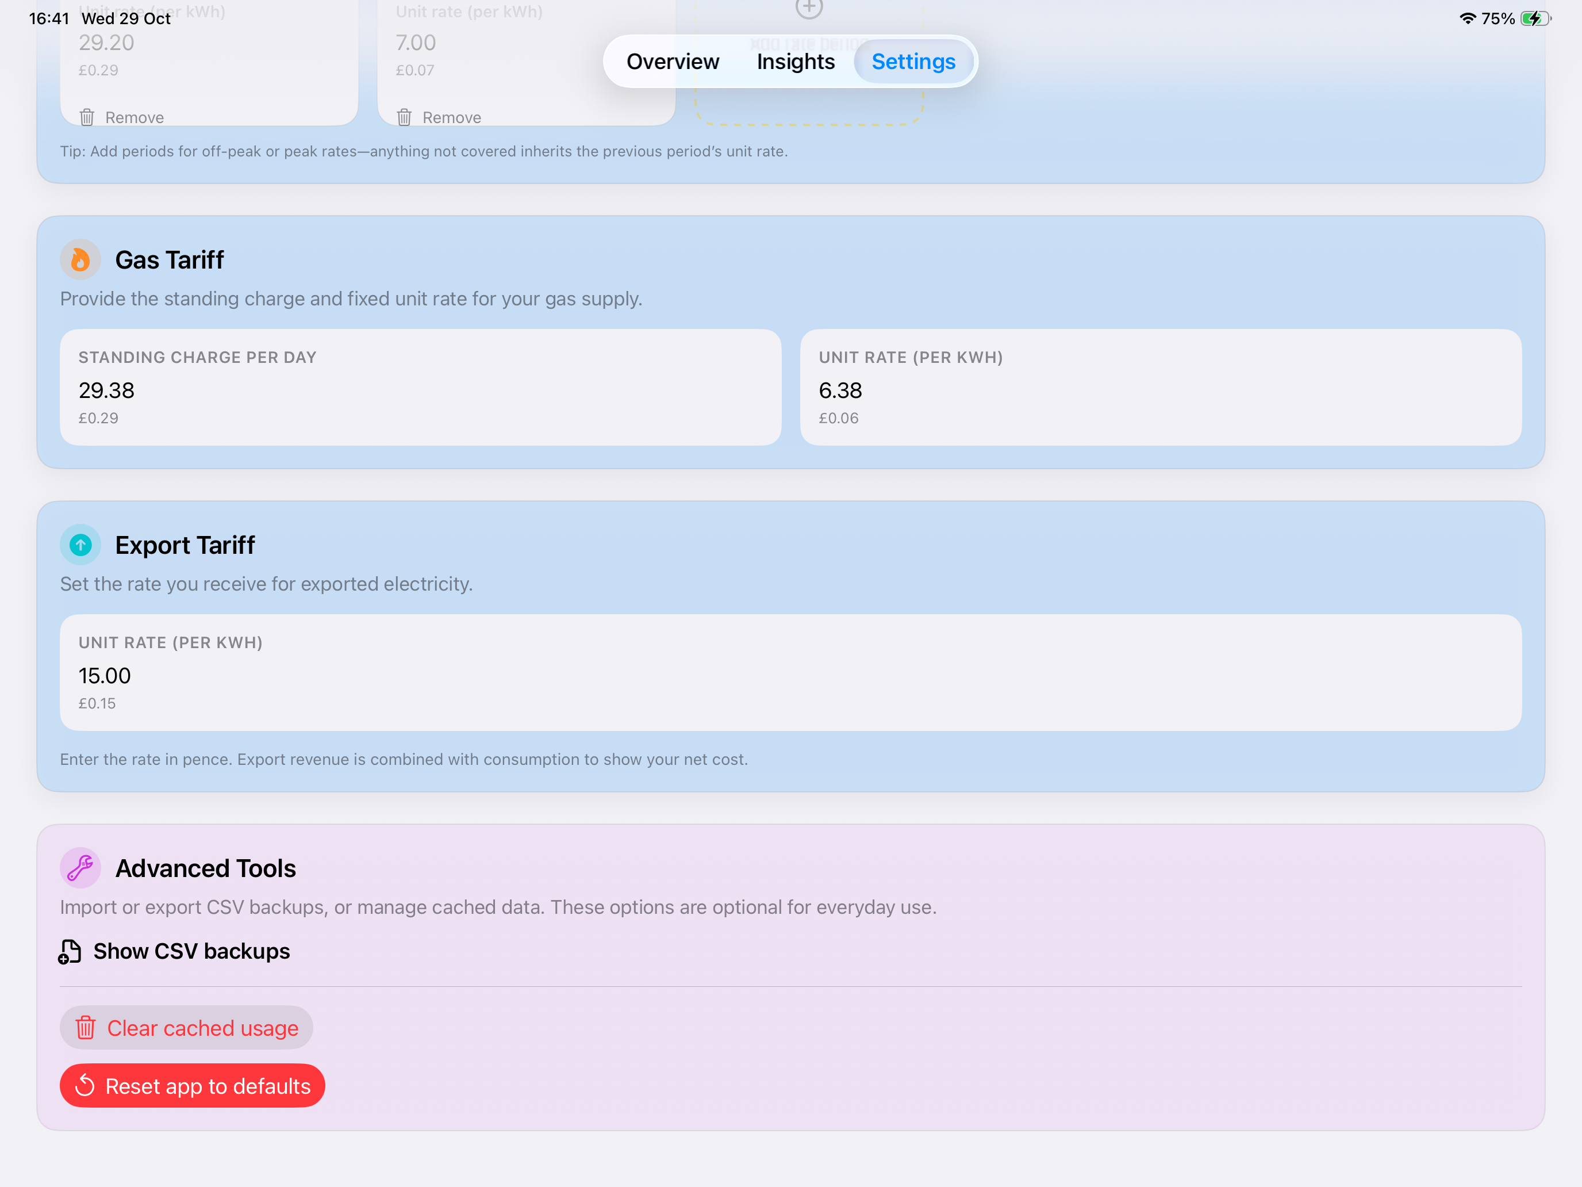Edit gas unit rate 6.38 field
The image size is (1582, 1187).
1161,387
